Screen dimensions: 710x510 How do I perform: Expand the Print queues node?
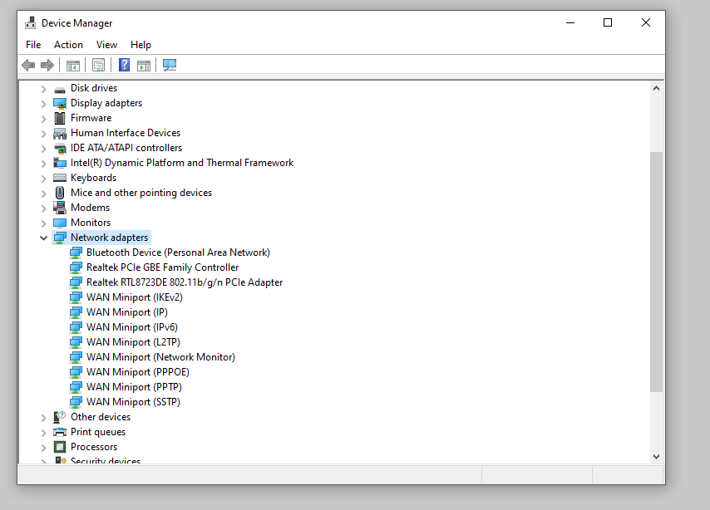click(43, 433)
